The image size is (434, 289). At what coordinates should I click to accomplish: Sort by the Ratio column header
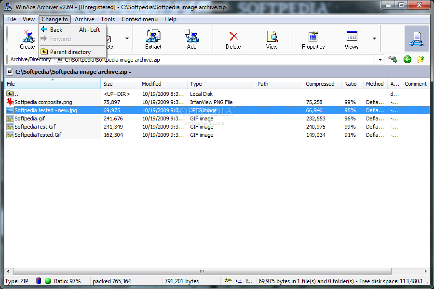click(x=353, y=83)
